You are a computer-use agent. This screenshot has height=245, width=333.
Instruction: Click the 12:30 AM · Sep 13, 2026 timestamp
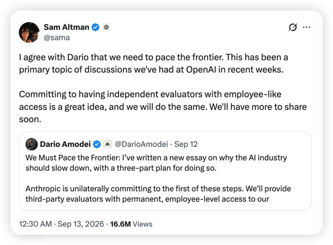(x=61, y=224)
